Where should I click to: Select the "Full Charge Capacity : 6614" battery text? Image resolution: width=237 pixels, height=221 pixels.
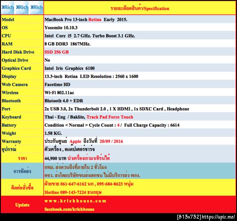(152, 125)
